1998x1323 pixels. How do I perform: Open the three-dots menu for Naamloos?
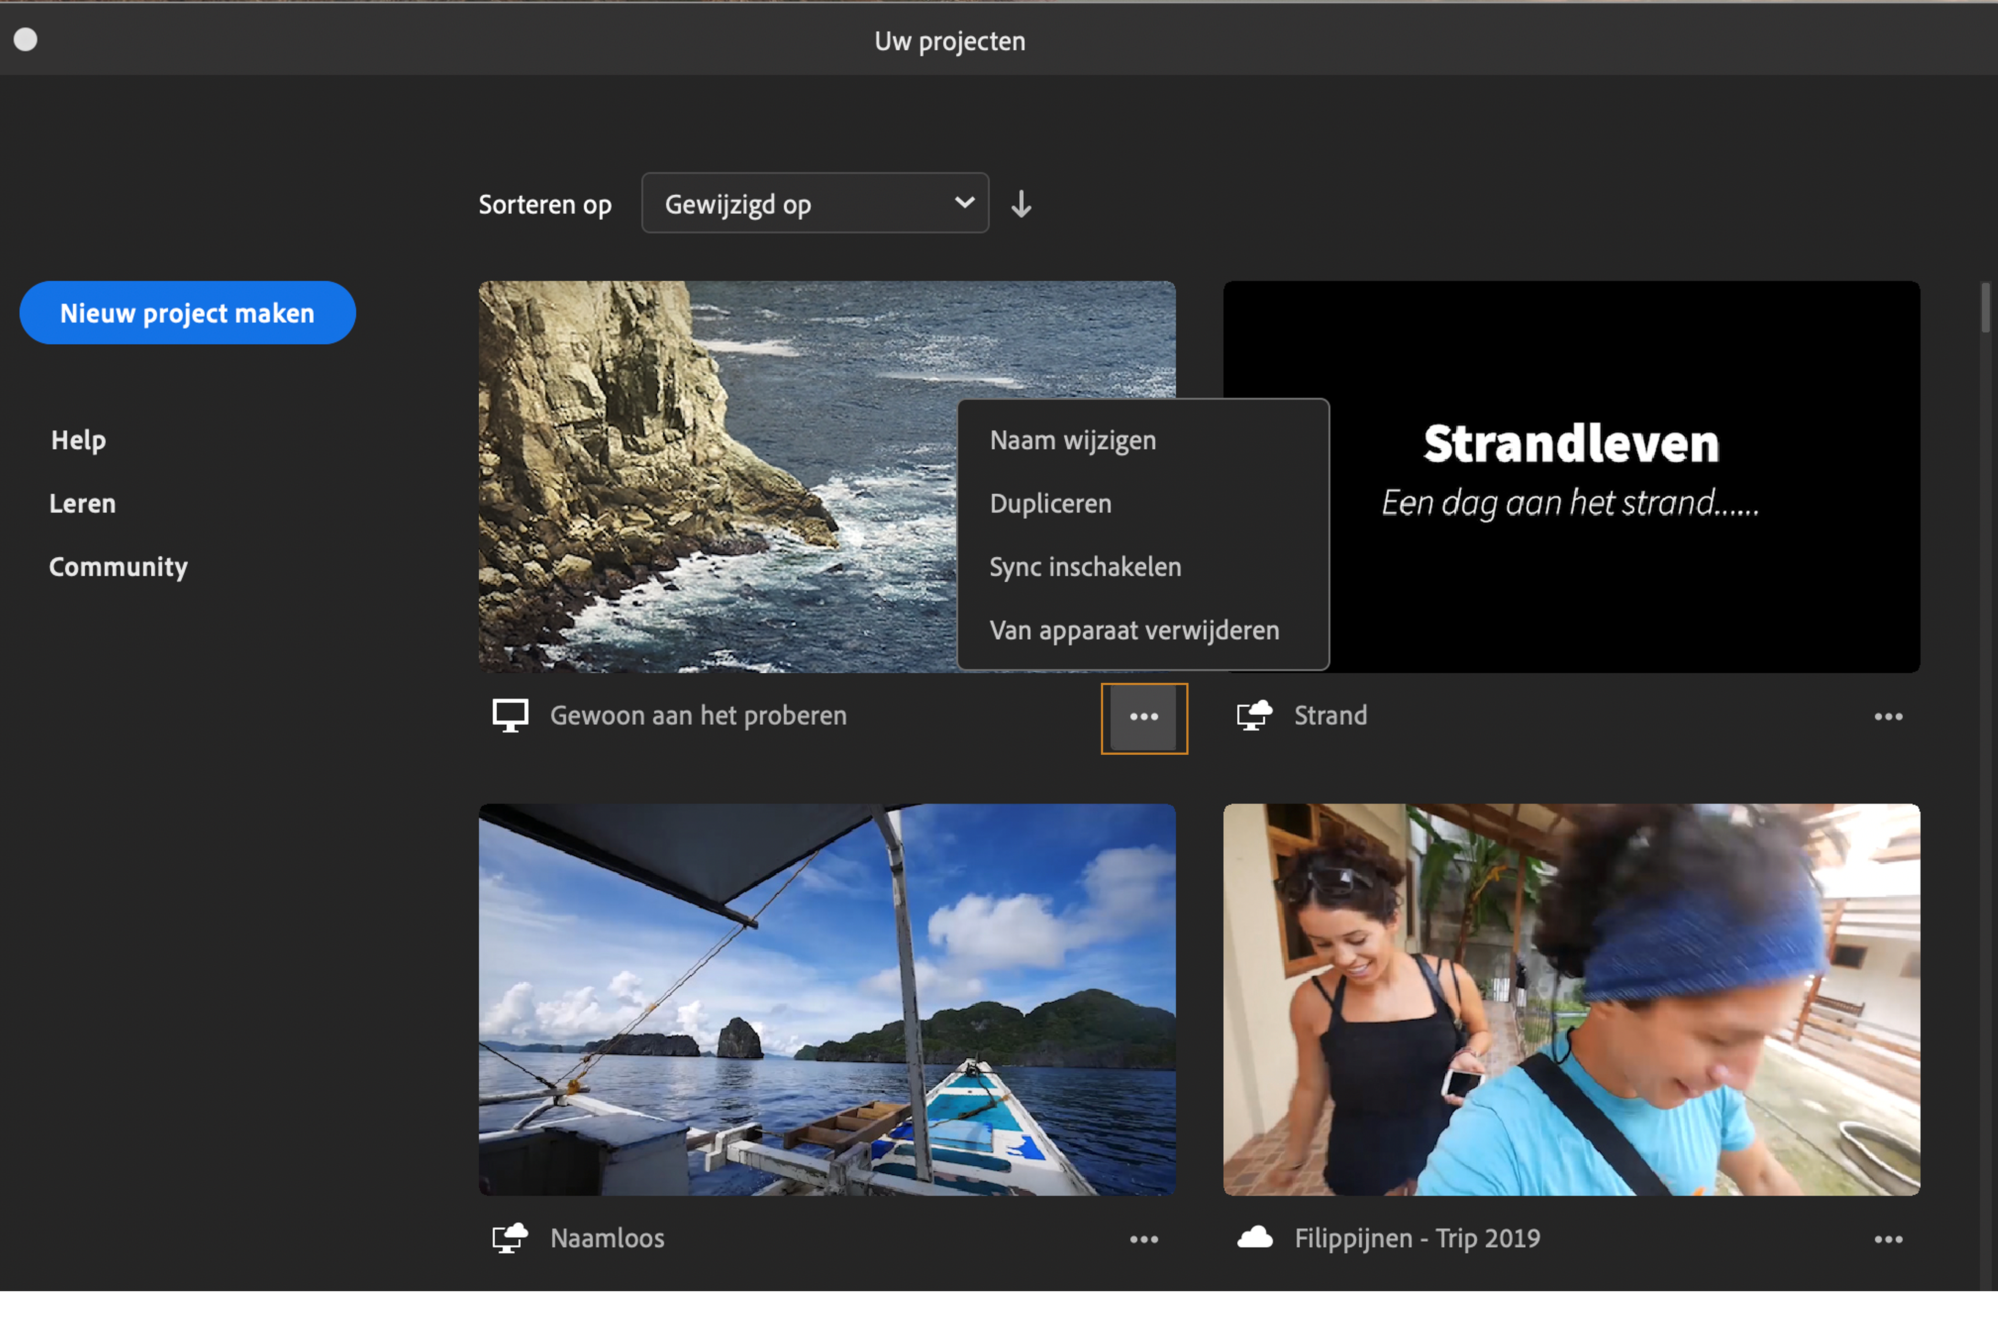(x=1144, y=1238)
